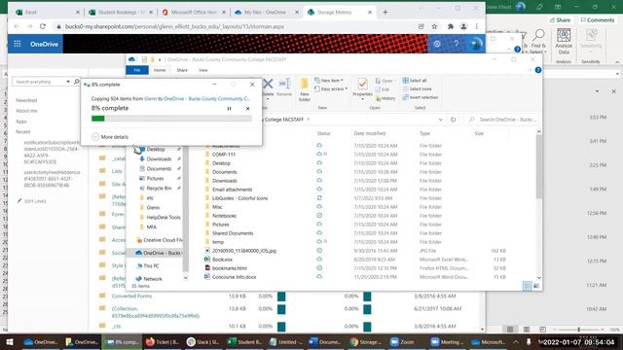Switch to the Student Bookings browser tab
Screen dimensions: 623x350
coord(121,13)
